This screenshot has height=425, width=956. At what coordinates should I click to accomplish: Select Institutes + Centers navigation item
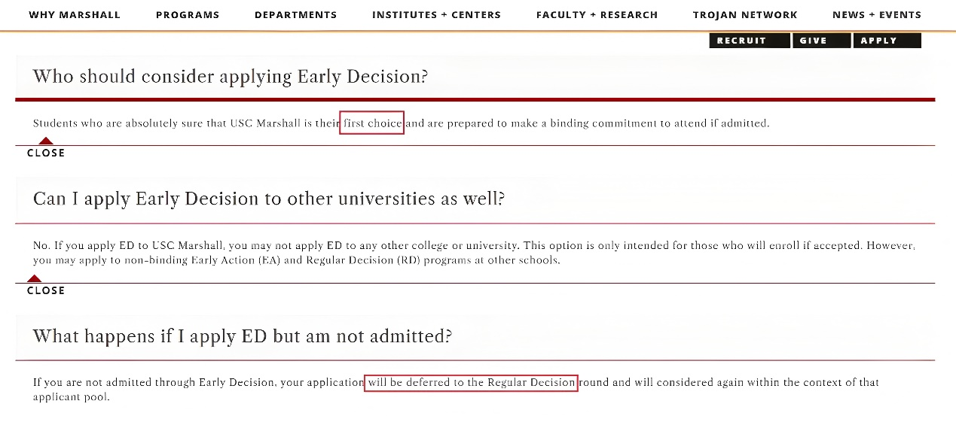click(x=436, y=15)
